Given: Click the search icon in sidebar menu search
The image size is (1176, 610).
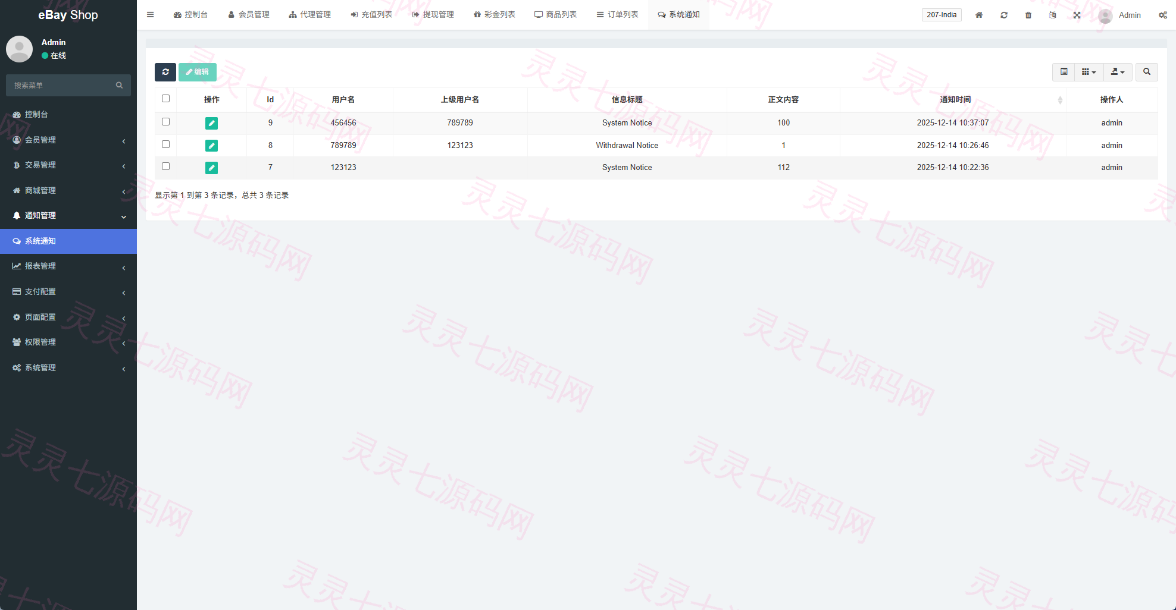Looking at the screenshot, I should tap(120, 85).
